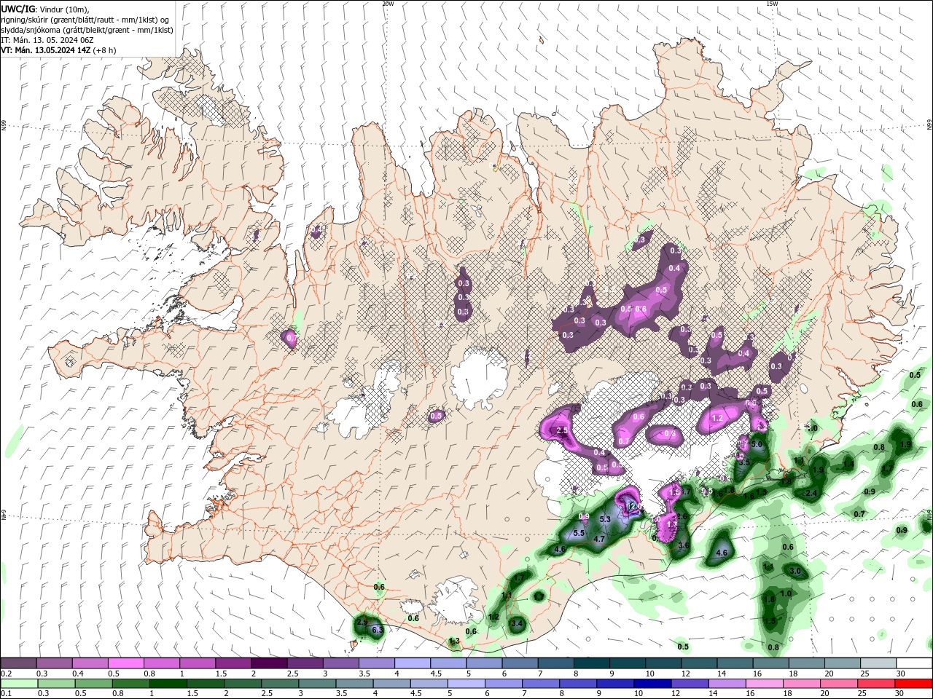933x699 pixels.
Task: Click the '3.4' rain value on the map
Action: click(x=517, y=623)
